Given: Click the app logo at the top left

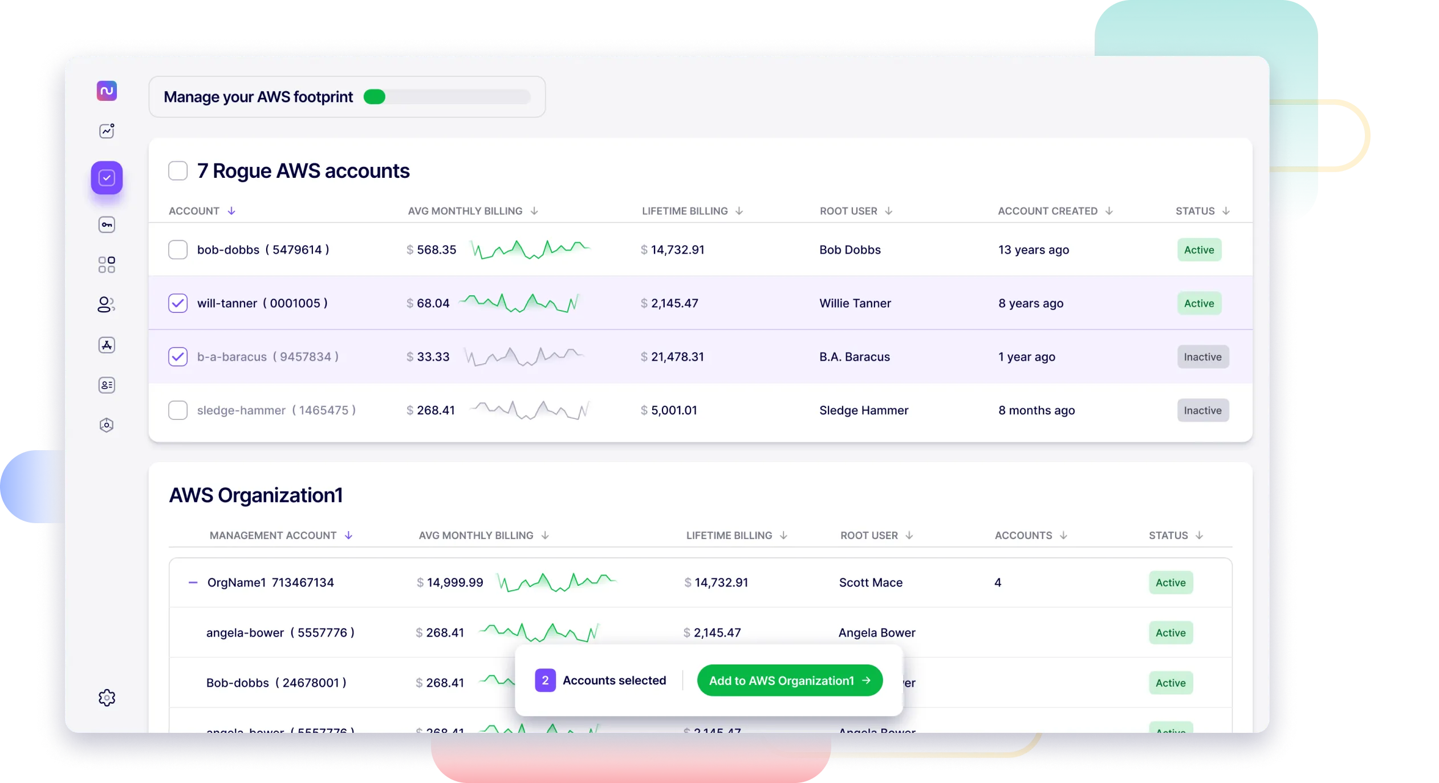Looking at the screenshot, I should pos(107,90).
